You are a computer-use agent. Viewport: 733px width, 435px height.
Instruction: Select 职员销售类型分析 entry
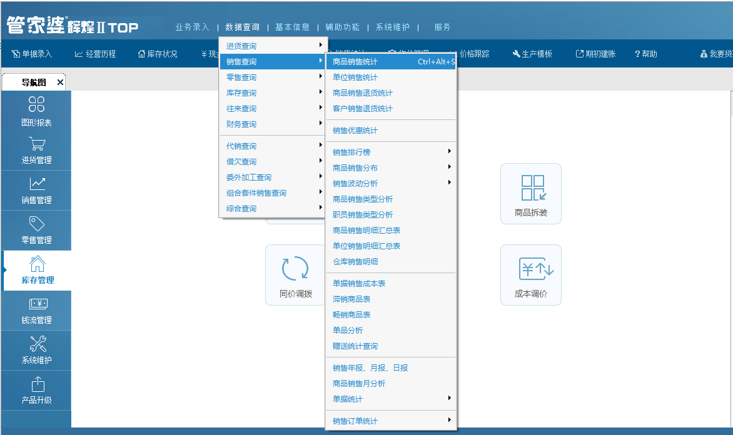coord(391,214)
